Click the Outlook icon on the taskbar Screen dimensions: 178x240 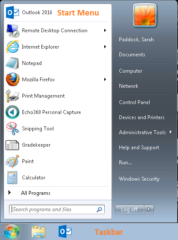click(65, 231)
